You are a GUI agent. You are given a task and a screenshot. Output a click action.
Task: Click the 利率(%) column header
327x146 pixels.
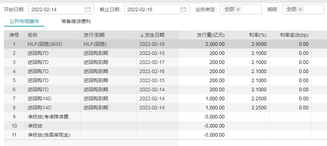tap(258, 35)
